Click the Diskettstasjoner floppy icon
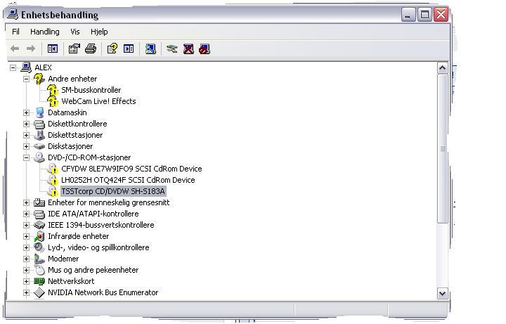 pos(39,135)
